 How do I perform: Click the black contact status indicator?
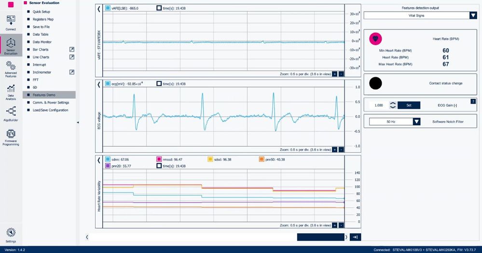tap(375, 83)
